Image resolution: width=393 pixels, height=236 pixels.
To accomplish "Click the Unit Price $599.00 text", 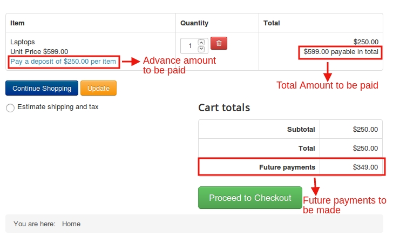I will click(x=39, y=52).
